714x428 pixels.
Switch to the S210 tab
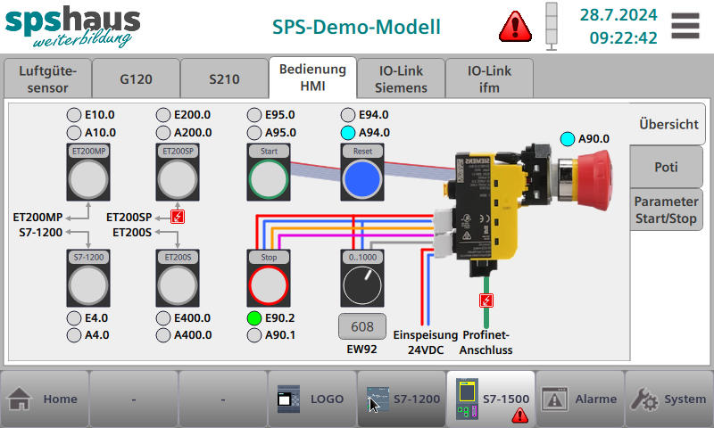[225, 78]
